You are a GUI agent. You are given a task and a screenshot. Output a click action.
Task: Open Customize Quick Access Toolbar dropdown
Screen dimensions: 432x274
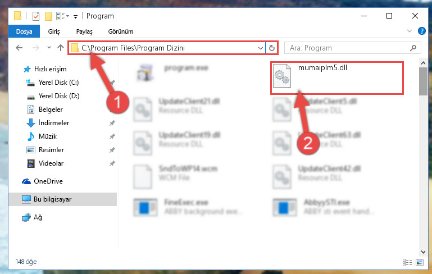tap(75, 17)
